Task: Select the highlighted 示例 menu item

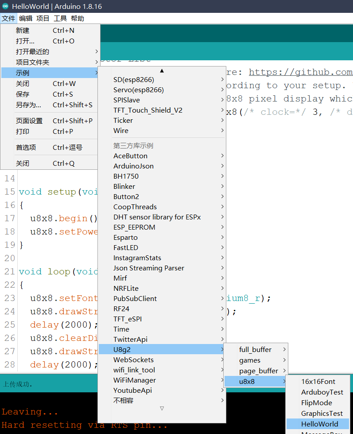Action: [x=50, y=73]
